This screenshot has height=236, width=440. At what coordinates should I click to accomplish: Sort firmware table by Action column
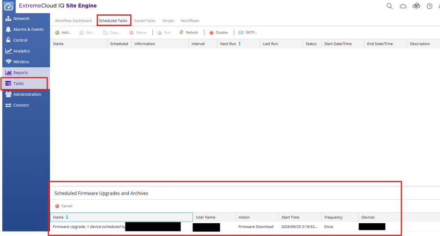click(x=257, y=217)
